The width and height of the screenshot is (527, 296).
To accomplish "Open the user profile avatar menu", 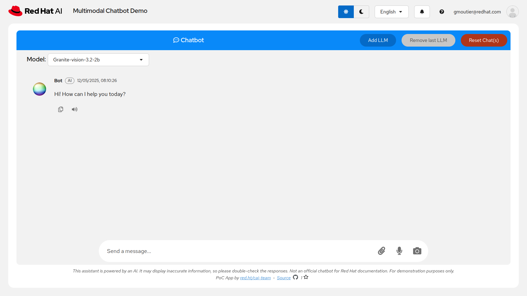I will [512, 12].
